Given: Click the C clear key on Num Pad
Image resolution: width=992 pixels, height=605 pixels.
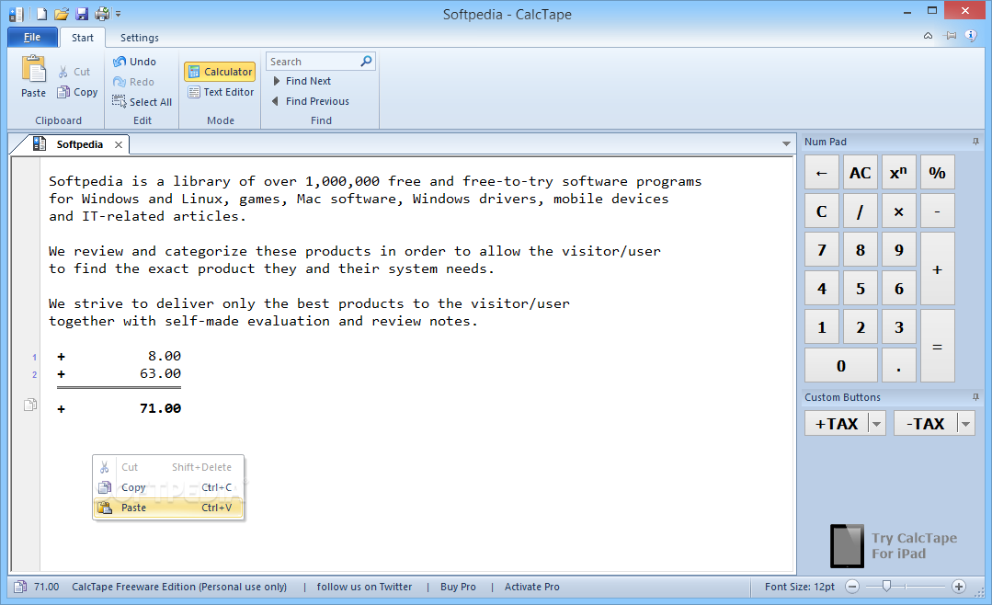Looking at the screenshot, I should 822,211.
